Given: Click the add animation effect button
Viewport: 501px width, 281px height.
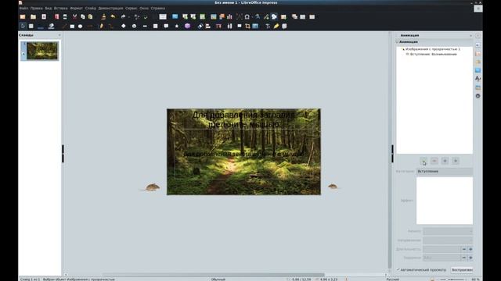Looking at the screenshot, I should [424, 161].
